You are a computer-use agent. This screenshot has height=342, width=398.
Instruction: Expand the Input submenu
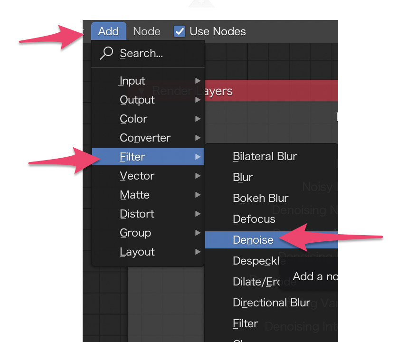click(148, 81)
